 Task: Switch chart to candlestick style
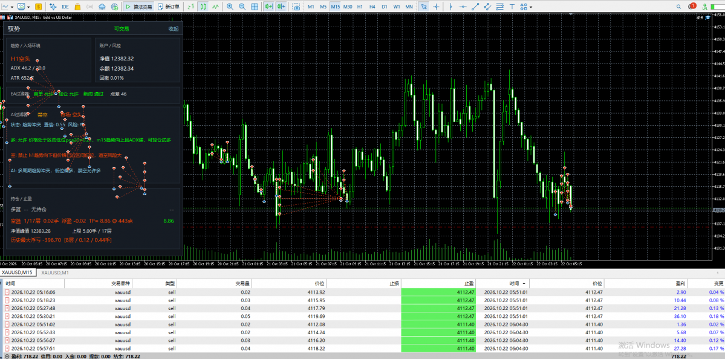[203, 7]
